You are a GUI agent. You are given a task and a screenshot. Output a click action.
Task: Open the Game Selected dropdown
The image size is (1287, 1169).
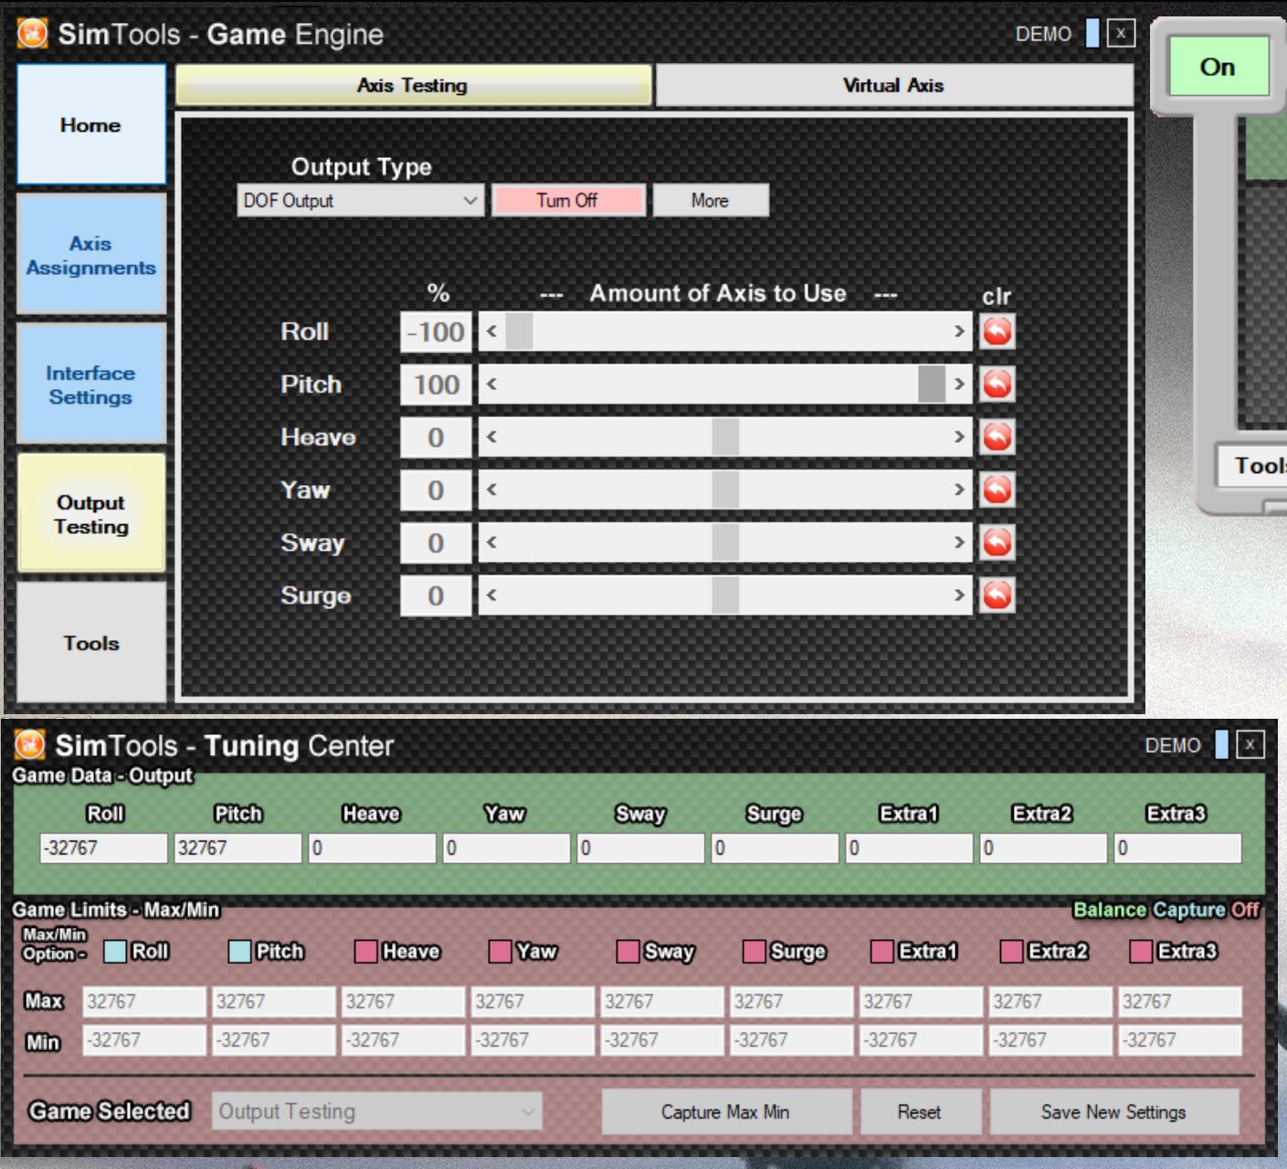(377, 1111)
